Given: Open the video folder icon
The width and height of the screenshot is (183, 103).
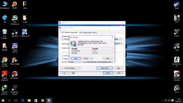Looking at the screenshot, I should tap(25, 5).
